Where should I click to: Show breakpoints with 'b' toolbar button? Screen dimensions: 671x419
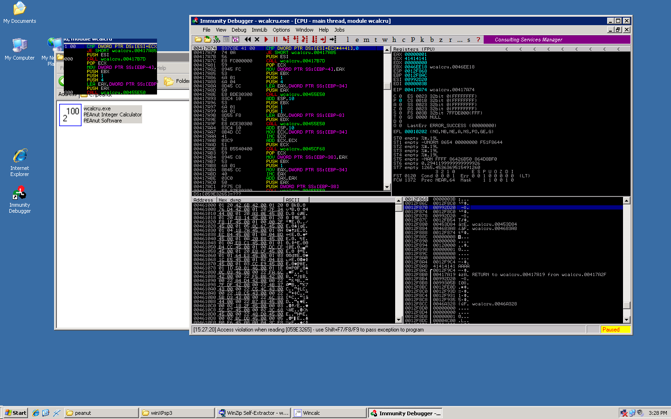coord(431,40)
